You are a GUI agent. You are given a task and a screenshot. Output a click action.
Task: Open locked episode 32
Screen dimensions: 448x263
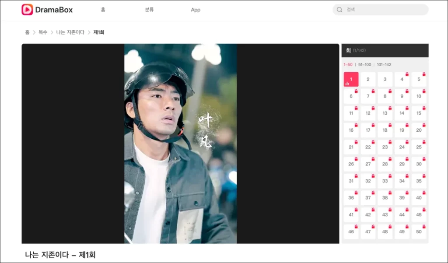tap(368, 181)
